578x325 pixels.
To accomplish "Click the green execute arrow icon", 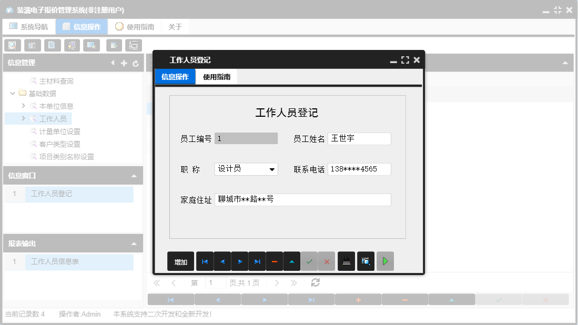I will [x=385, y=261].
